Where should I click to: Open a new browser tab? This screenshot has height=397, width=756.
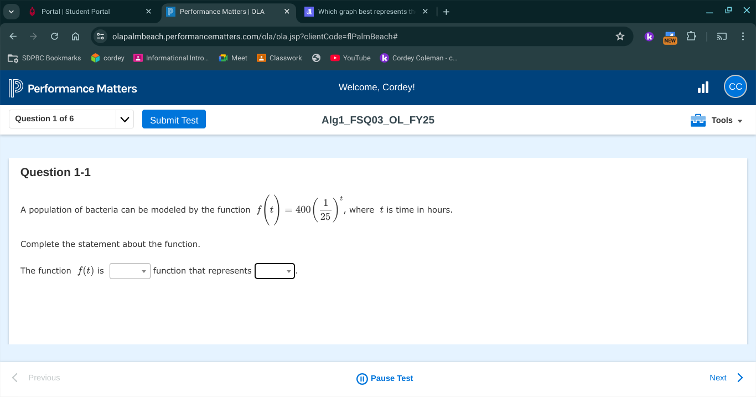click(x=446, y=12)
